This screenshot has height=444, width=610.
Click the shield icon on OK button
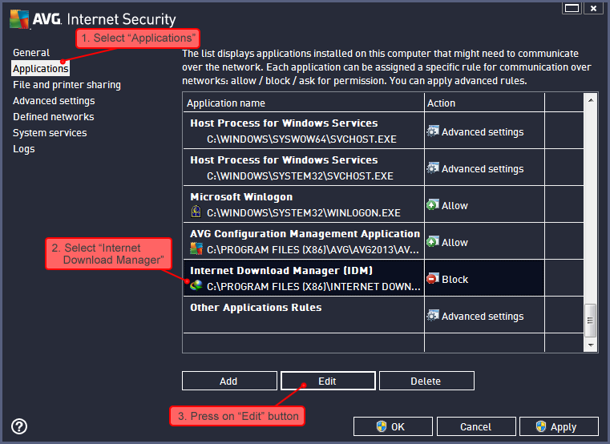(x=382, y=426)
